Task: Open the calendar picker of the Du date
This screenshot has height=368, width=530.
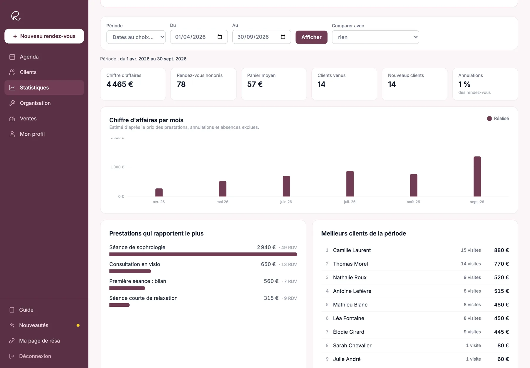Action: tap(220, 37)
